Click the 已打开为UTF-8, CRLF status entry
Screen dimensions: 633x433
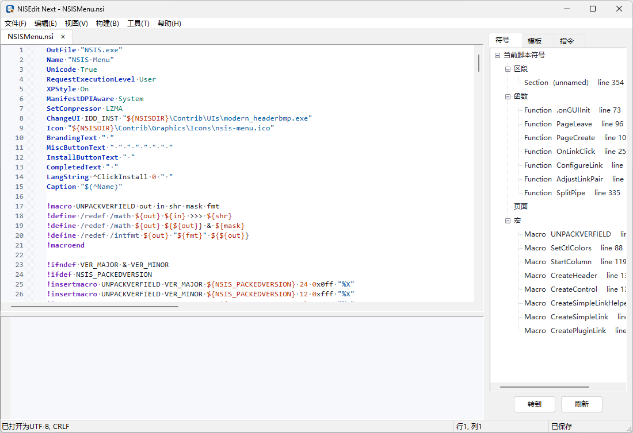[36, 427]
